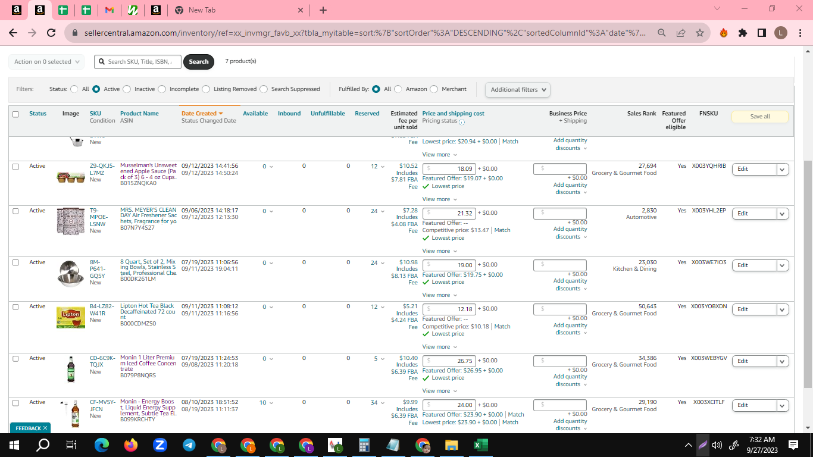Launch Firefox from the taskbar
This screenshot has width=813, height=457.
pos(131,445)
